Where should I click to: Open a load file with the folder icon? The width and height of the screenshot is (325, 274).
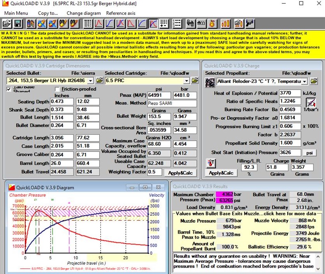7,23
